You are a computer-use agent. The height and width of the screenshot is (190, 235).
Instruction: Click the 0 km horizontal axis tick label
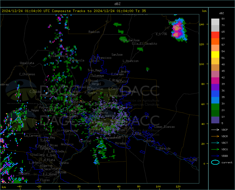pyautogui.click(x=60, y=187)
